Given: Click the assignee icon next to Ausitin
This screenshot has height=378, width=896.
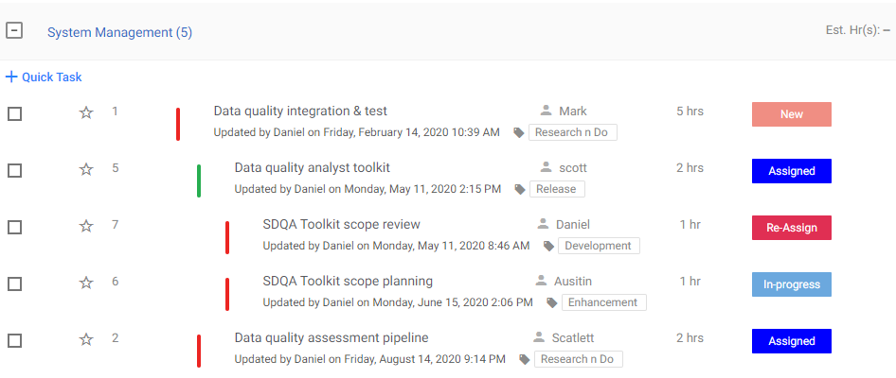Looking at the screenshot, I should tap(541, 281).
